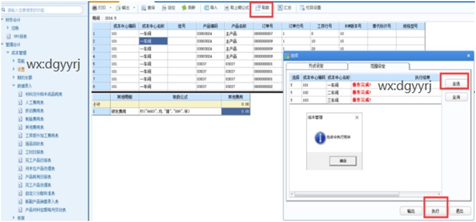The image size is (476, 222).
Task: Collapse the 成本管理 tree node
Action: 8,53
